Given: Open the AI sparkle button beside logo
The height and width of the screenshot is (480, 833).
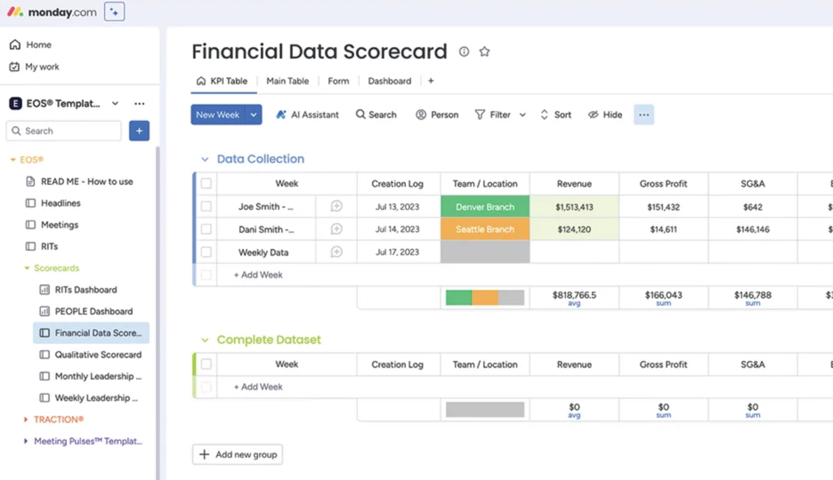Looking at the screenshot, I should tap(114, 12).
